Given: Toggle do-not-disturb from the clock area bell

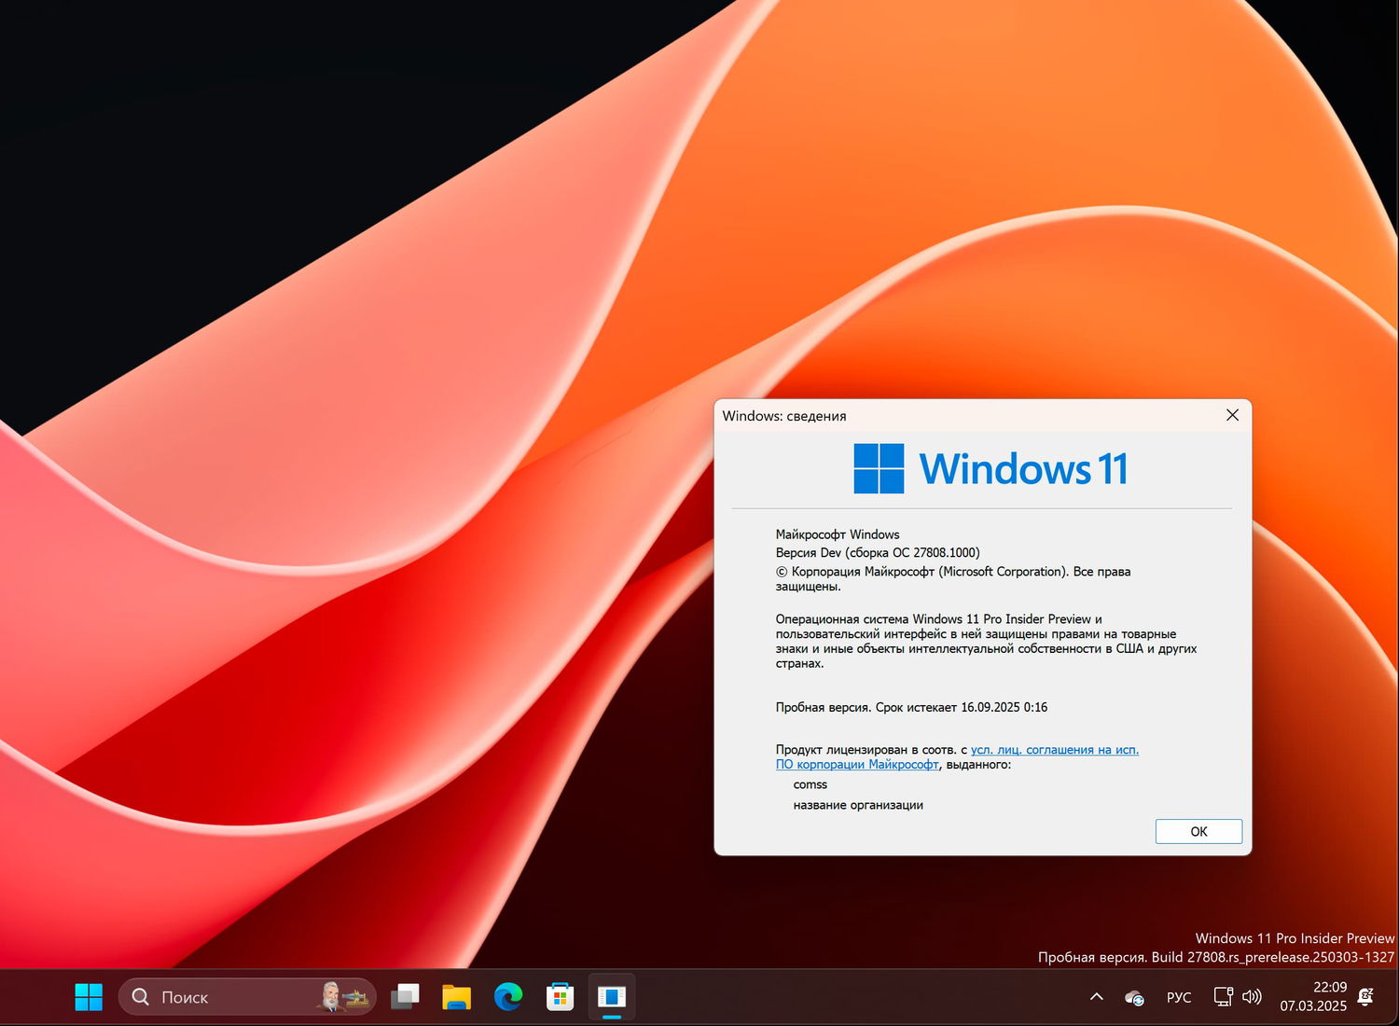Looking at the screenshot, I should click(1367, 997).
